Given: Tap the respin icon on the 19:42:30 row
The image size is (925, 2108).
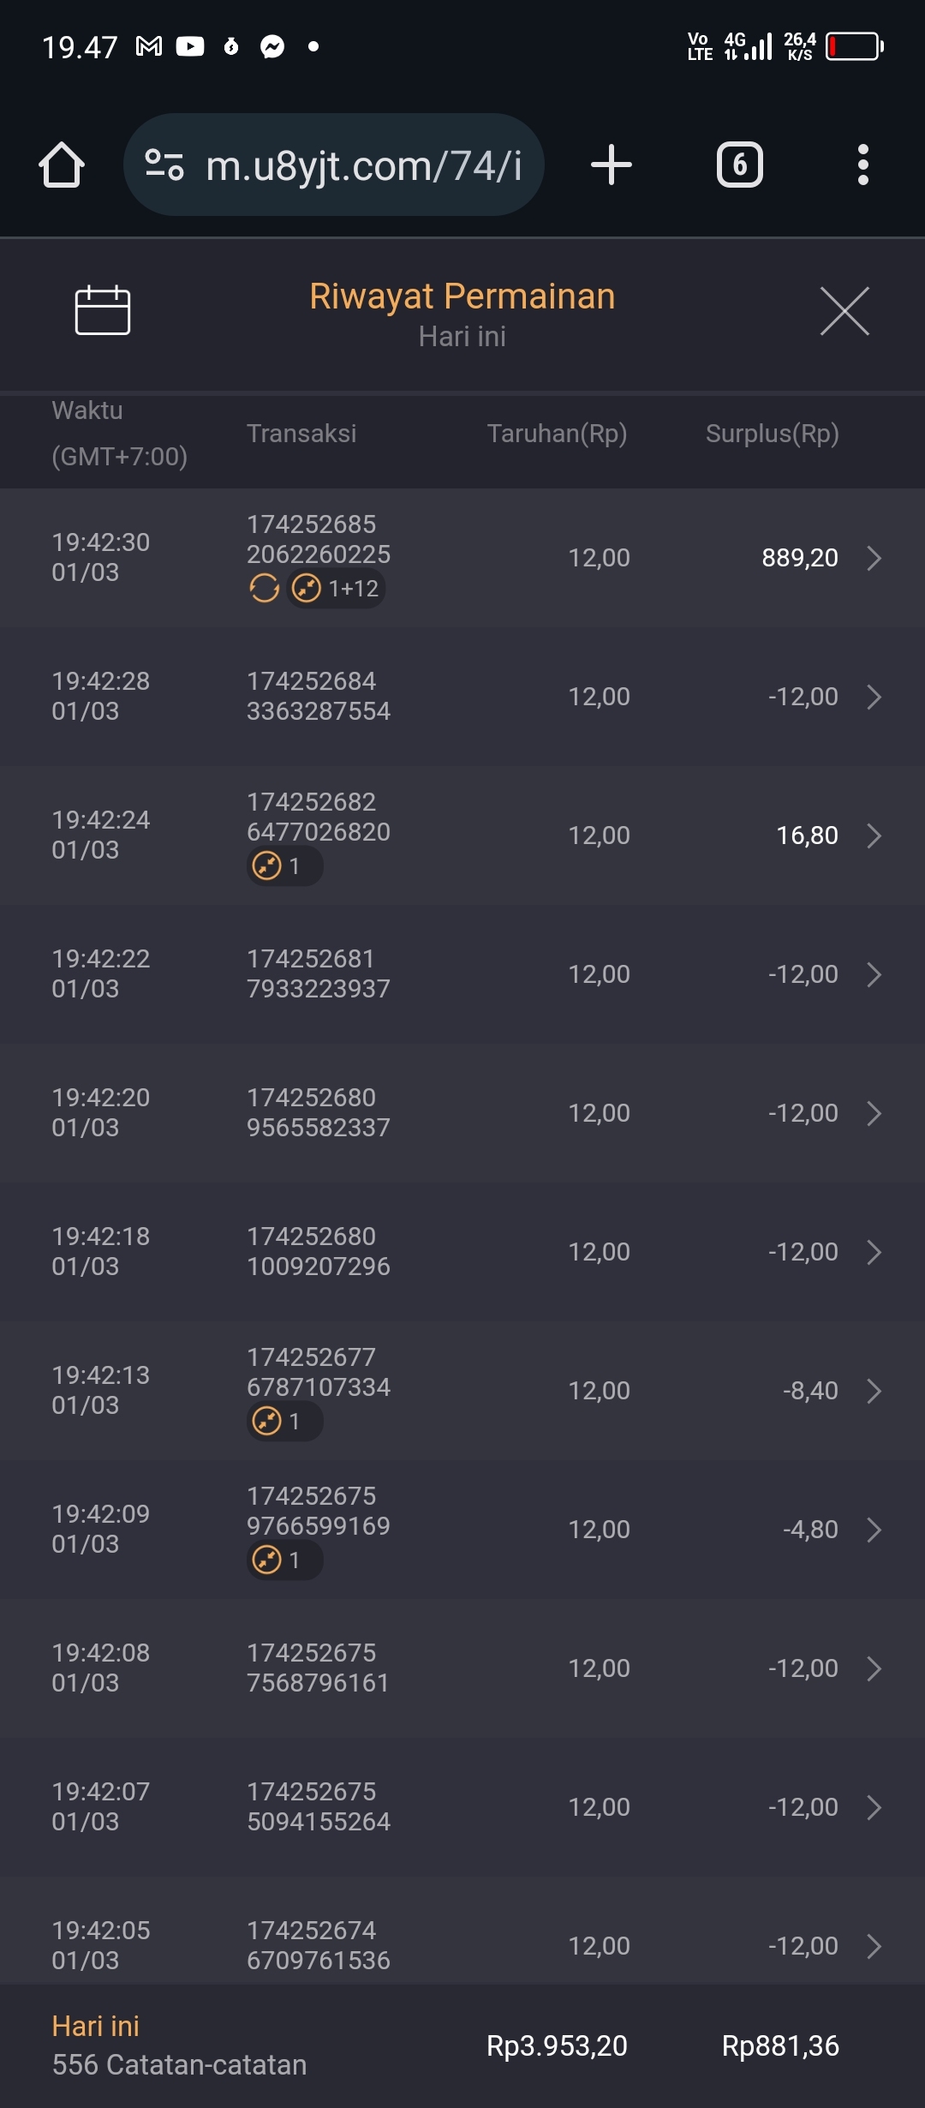Looking at the screenshot, I should (264, 589).
